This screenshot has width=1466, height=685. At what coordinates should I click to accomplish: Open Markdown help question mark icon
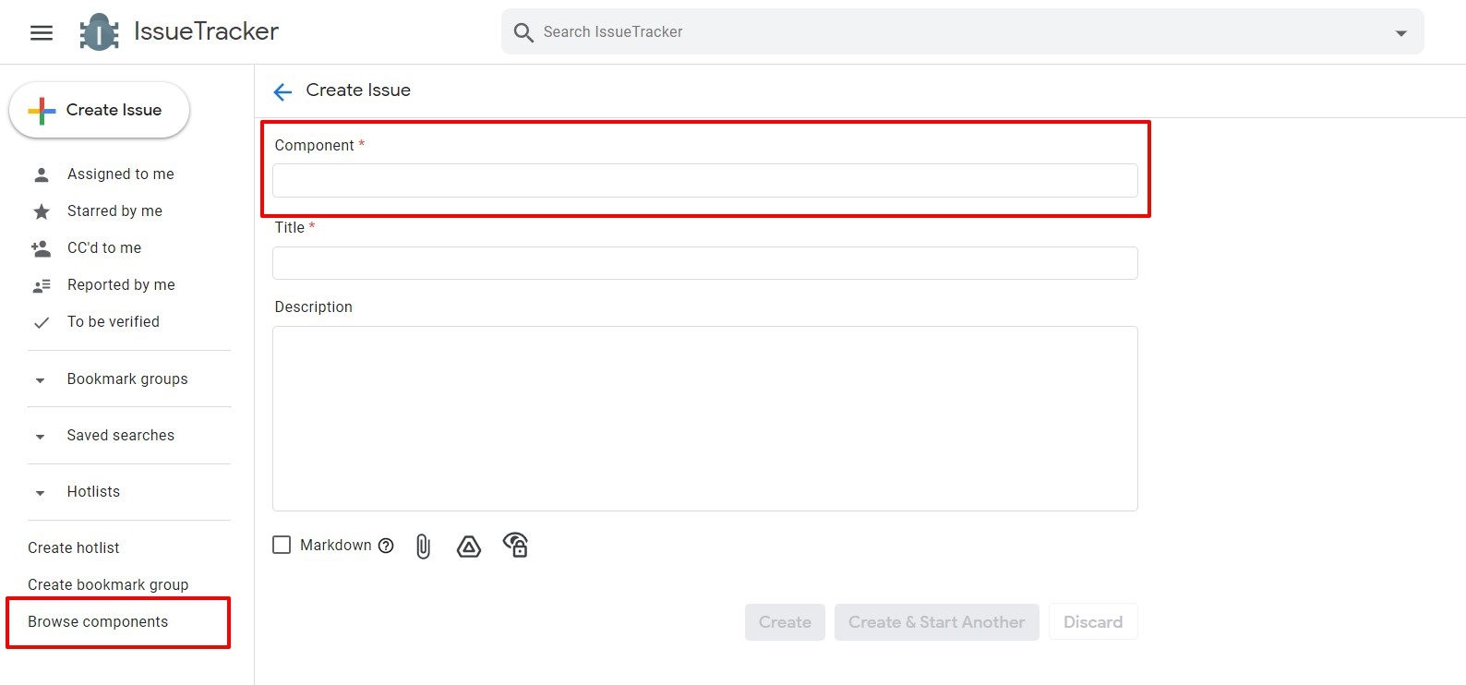pyautogui.click(x=386, y=546)
